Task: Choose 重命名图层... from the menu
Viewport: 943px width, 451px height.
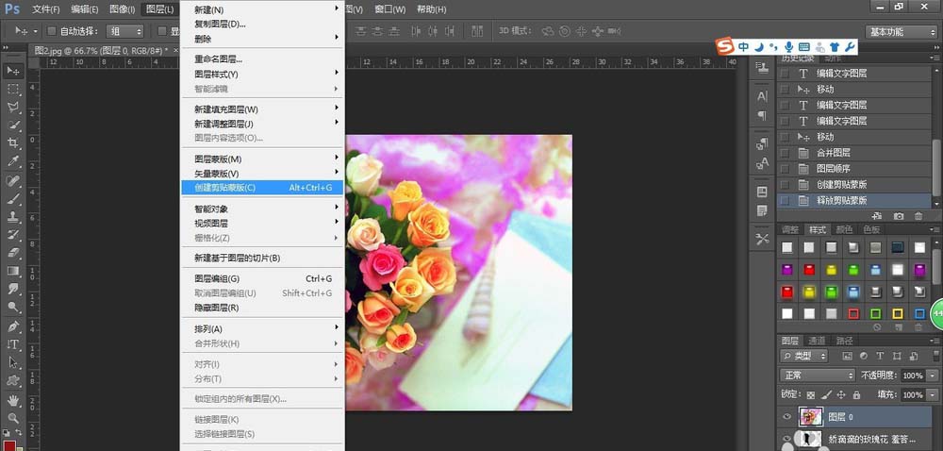Action: (x=263, y=59)
